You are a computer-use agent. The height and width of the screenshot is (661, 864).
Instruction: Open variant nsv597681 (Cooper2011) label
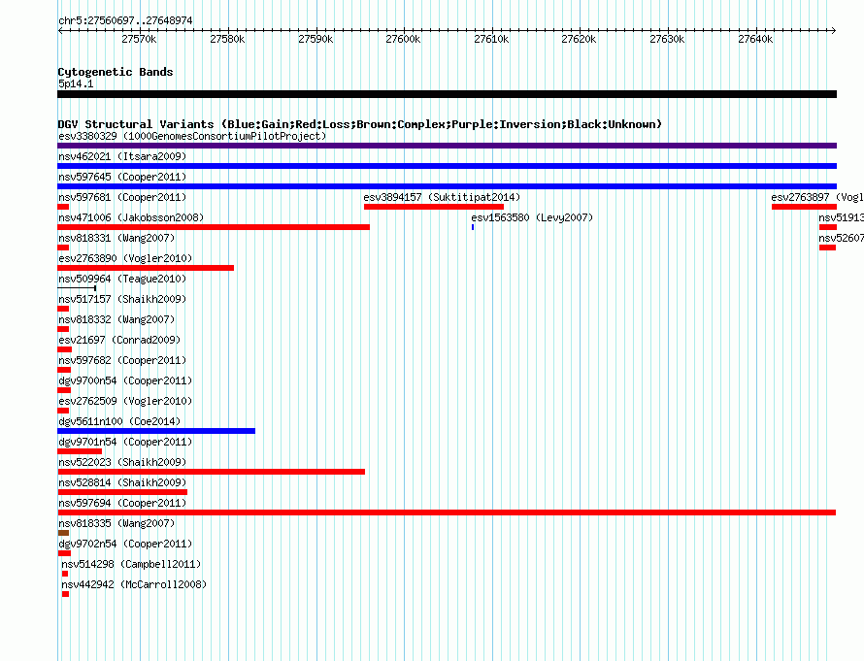[x=122, y=197]
